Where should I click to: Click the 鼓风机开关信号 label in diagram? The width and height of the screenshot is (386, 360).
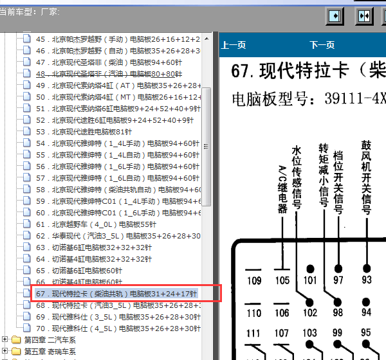(366, 177)
